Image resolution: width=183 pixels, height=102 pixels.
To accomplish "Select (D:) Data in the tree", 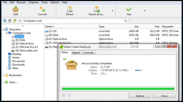I will click(20, 40).
